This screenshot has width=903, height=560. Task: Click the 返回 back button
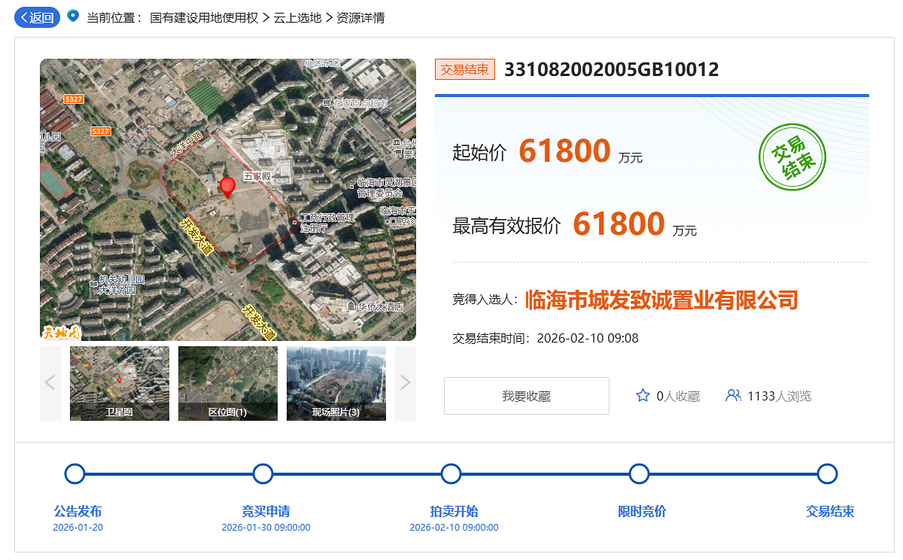click(37, 17)
